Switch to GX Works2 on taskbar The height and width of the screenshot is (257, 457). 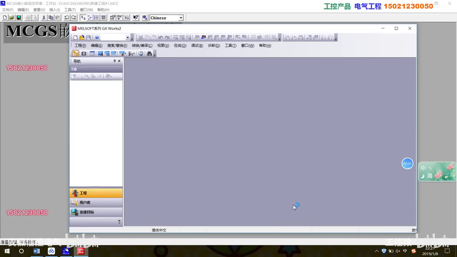[x=81, y=251]
